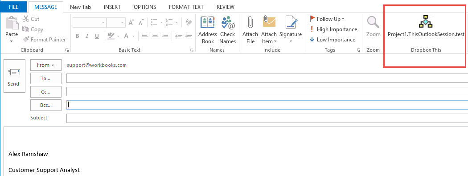Open the FILE tab

13,7
